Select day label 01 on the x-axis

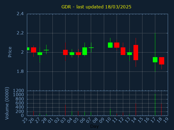51,120
